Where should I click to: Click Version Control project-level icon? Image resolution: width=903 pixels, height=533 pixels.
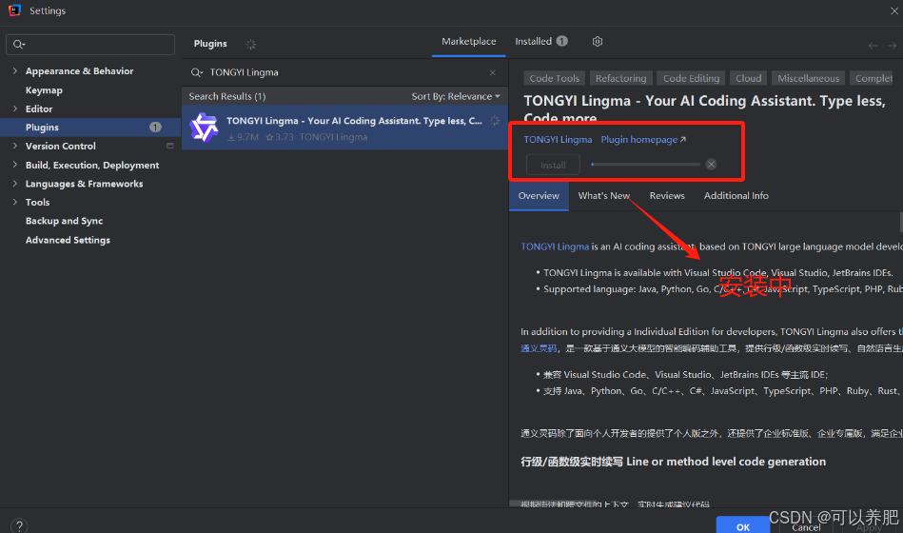coord(170,146)
